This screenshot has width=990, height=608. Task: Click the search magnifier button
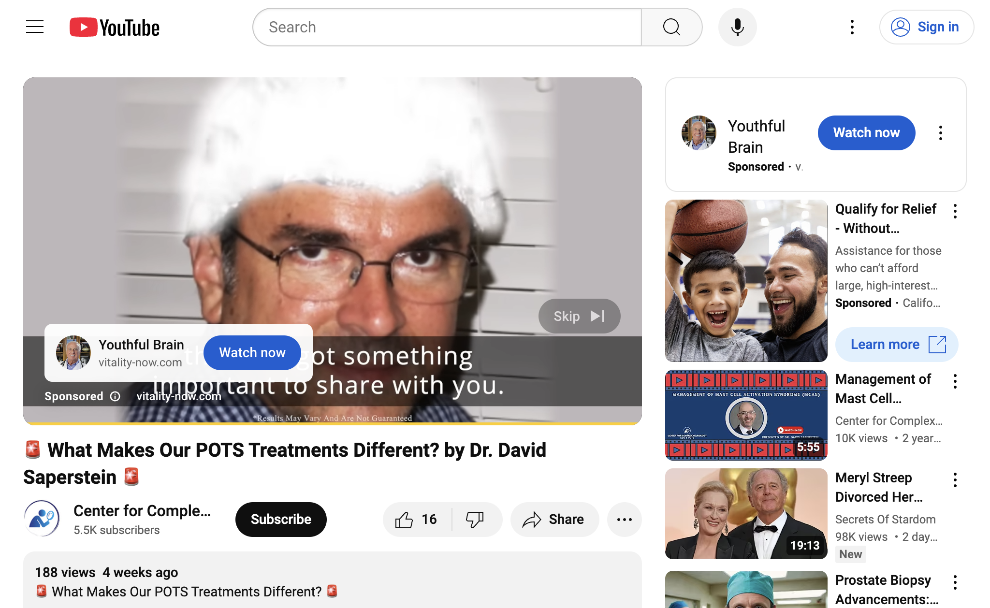point(671,27)
